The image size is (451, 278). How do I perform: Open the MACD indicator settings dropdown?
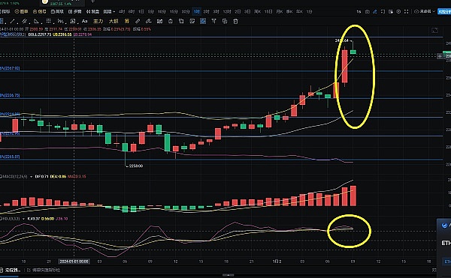[x=31, y=177]
